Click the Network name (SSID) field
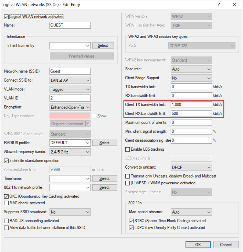The width and height of the screenshot is (243, 252). pyautogui.click(x=70, y=71)
